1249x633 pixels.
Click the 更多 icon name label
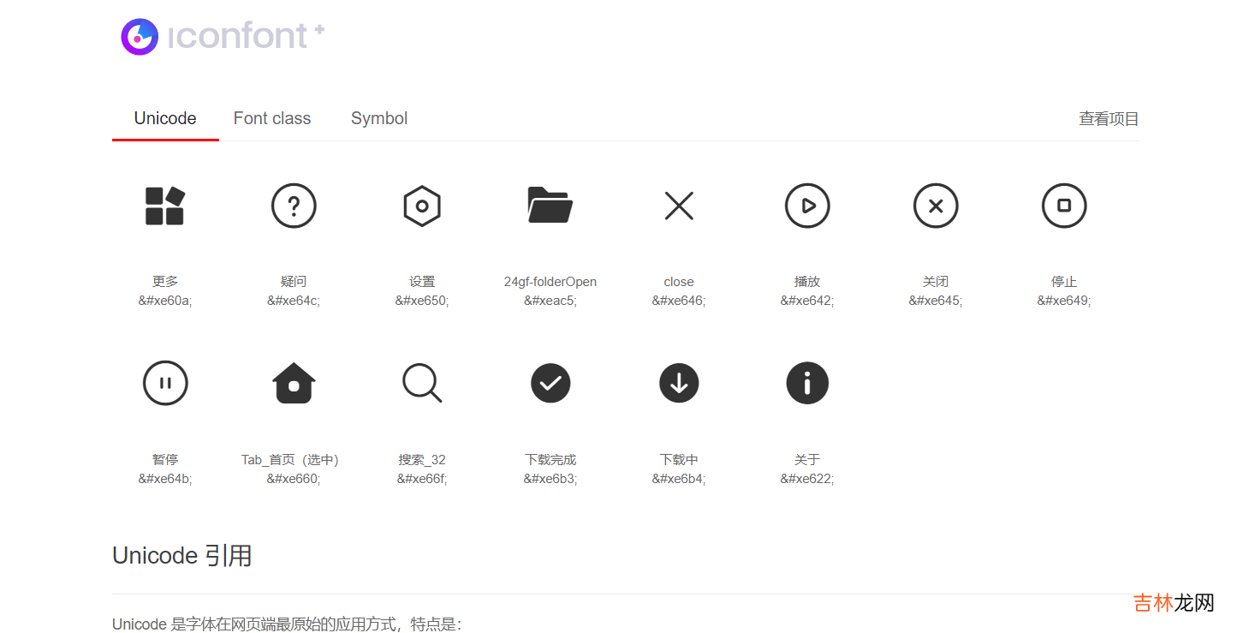coord(165,282)
